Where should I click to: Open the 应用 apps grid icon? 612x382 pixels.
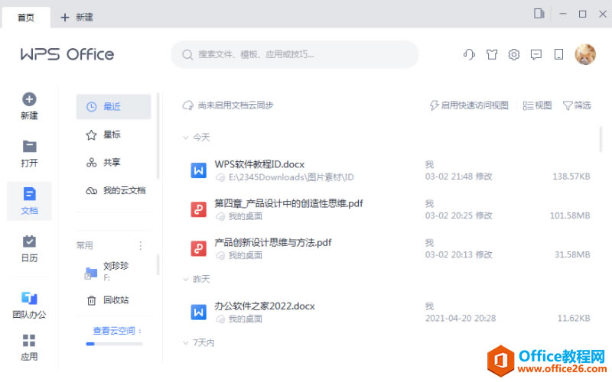pos(29,340)
